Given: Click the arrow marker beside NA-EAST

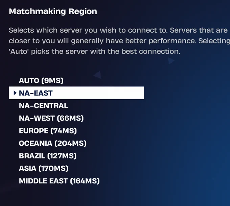Looking at the screenshot, I should pyautogui.click(x=15, y=93).
